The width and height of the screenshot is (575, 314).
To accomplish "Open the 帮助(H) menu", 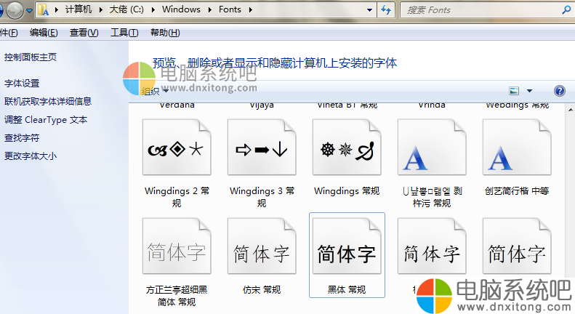I will (165, 33).
